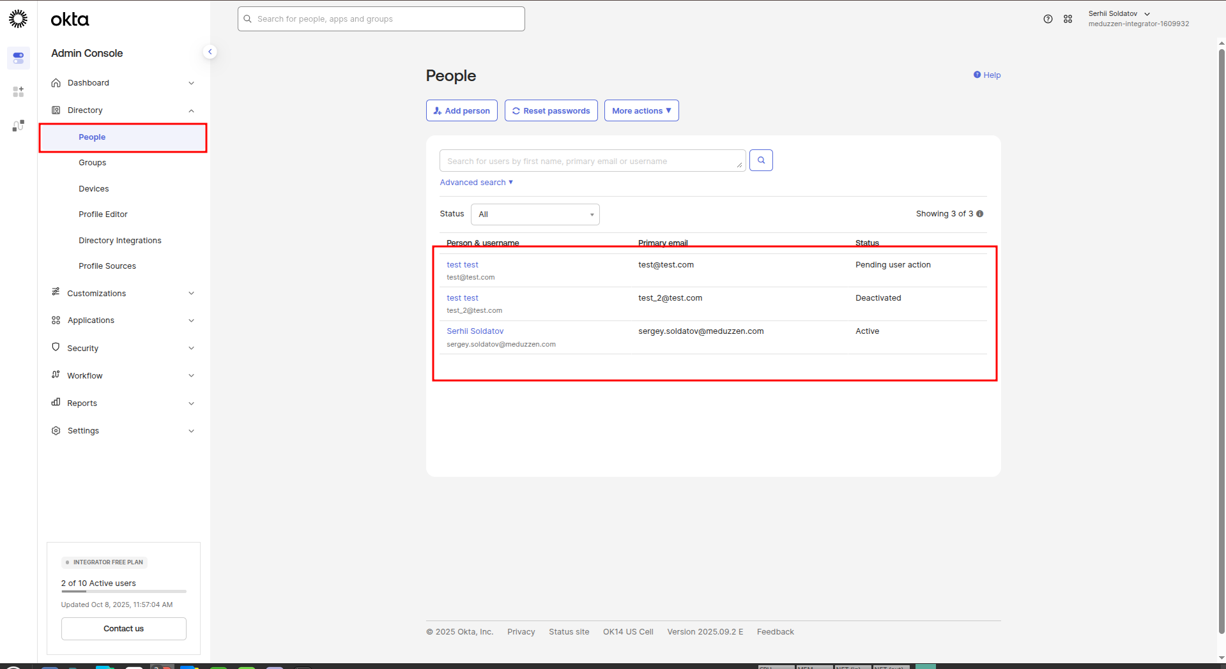Open Profile Editor in the Directory menu
This screenshot has height=669, width=1226.
(103, 214)
